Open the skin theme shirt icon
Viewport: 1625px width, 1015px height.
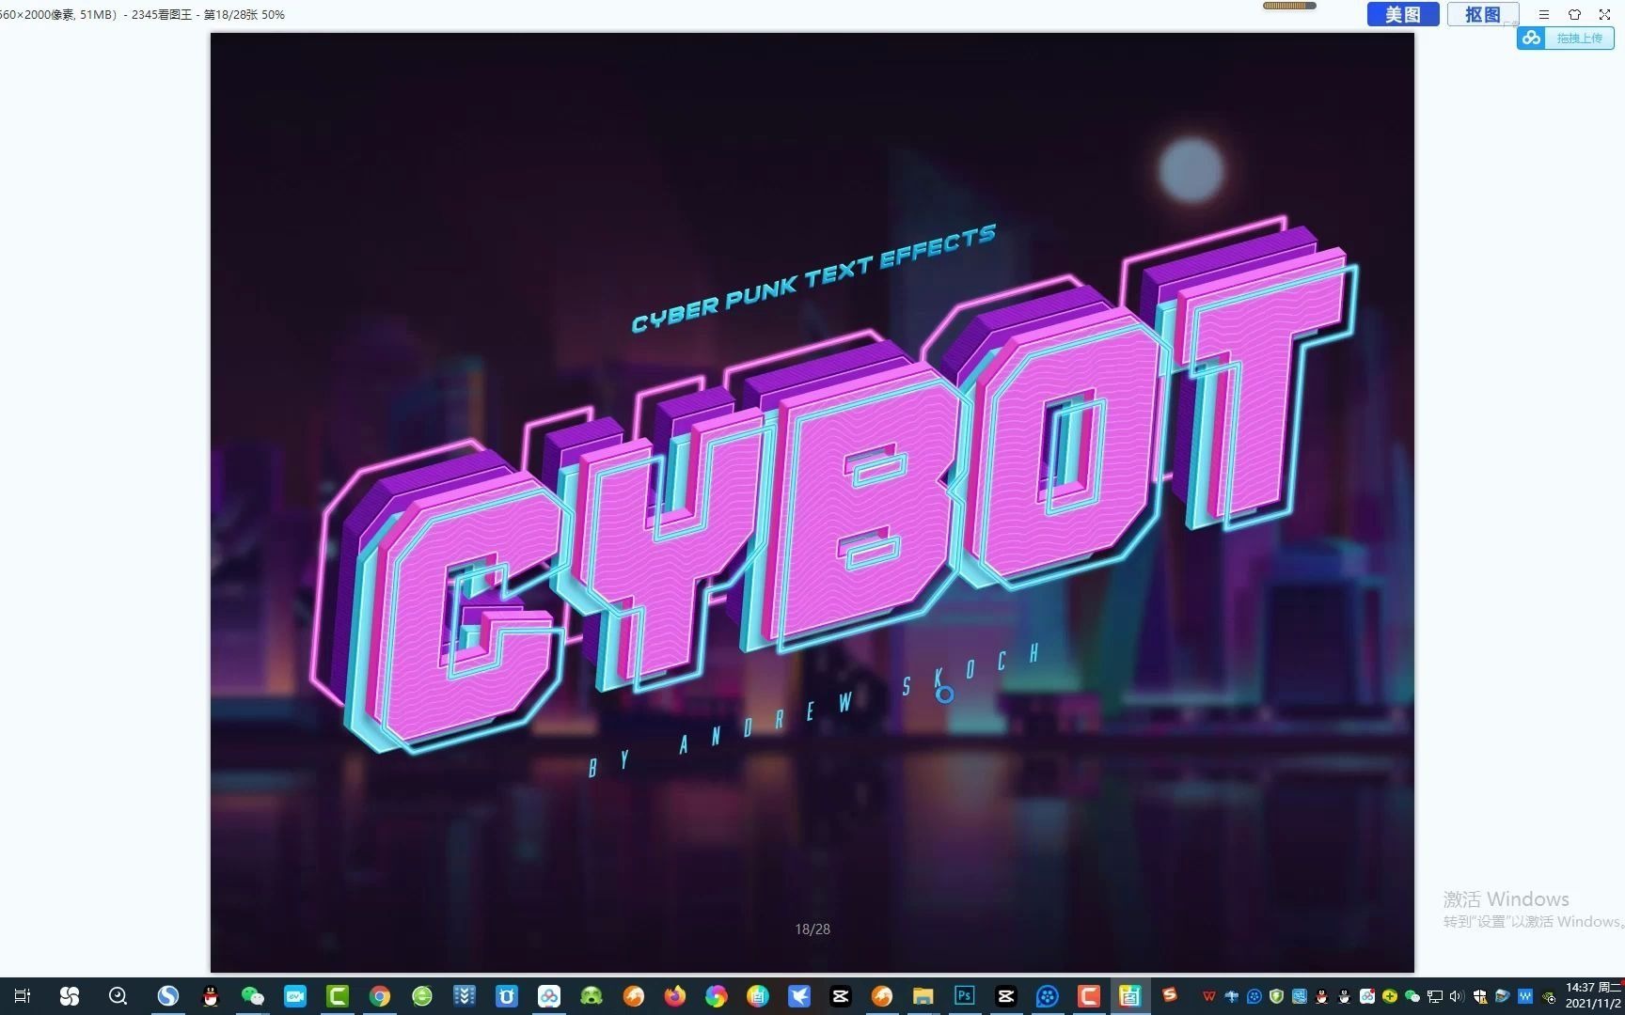tap(1574, 14)
